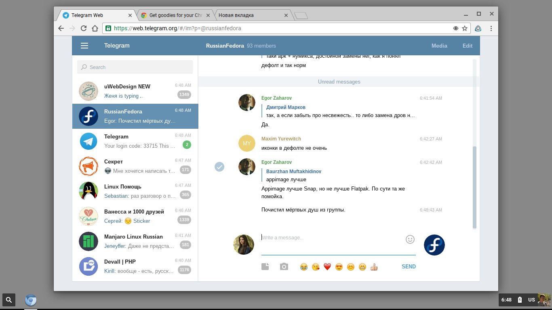Switch to the Get goodies for your Chrome tab
Screen dimensions: 552x310
[x=175, y=15]
